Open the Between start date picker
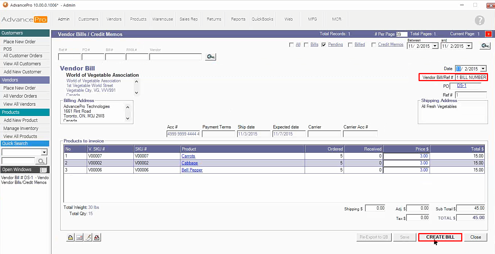495x254 pixels. pos(435,46)
